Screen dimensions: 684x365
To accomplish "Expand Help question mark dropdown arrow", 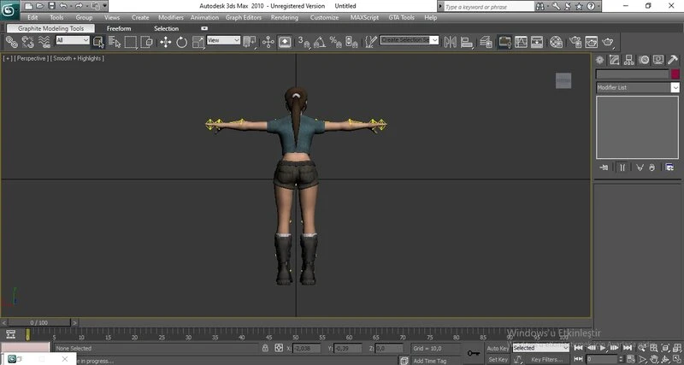I will (598, 6).
